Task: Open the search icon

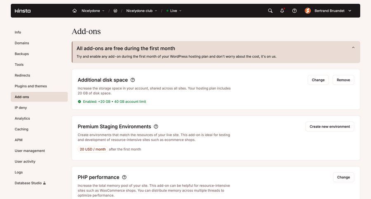Action: (x=270, y=11)
